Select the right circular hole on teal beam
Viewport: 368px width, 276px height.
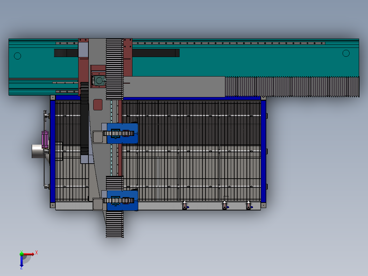[x=346, y=53]
